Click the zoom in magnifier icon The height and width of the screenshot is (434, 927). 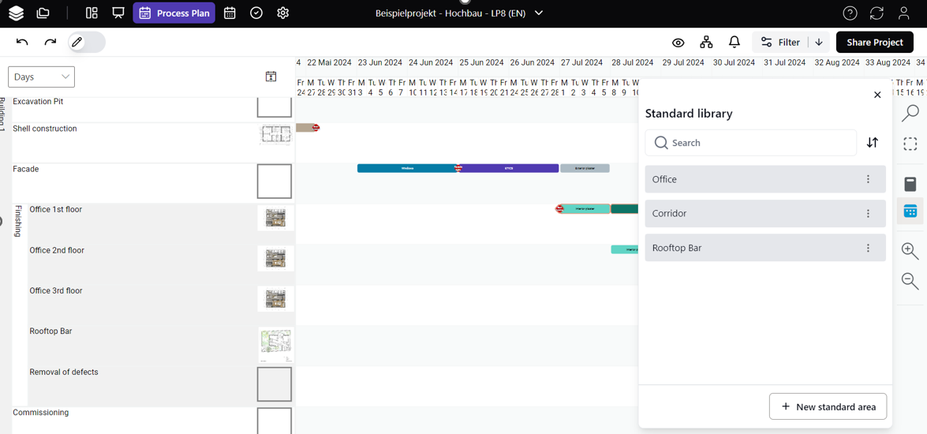click(x=910, y=251)
